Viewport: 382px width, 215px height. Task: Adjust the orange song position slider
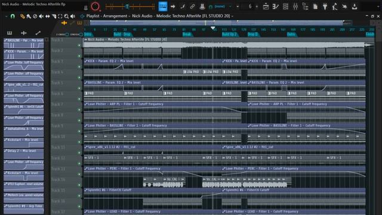tap(130, 7)
